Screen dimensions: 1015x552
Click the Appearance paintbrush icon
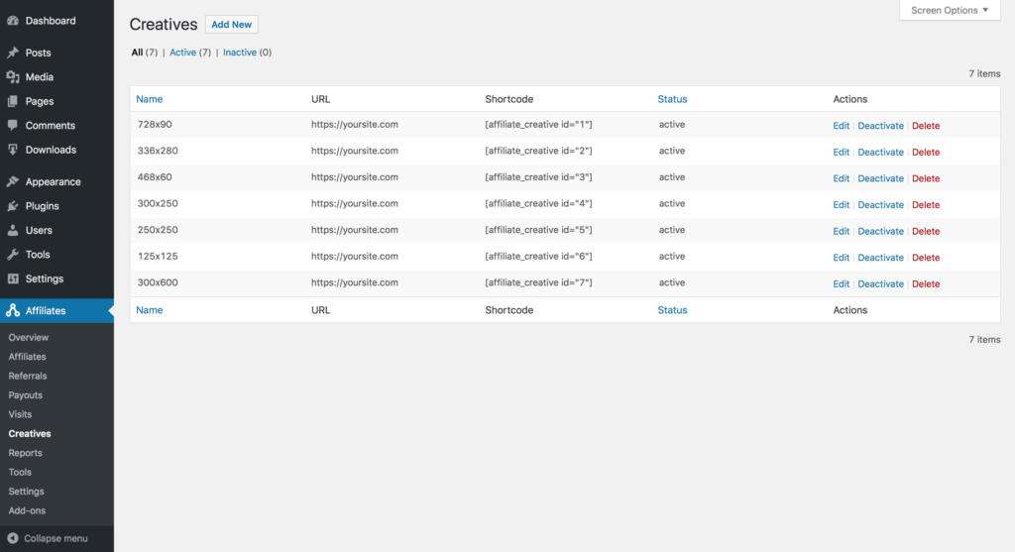click(12, 182)
